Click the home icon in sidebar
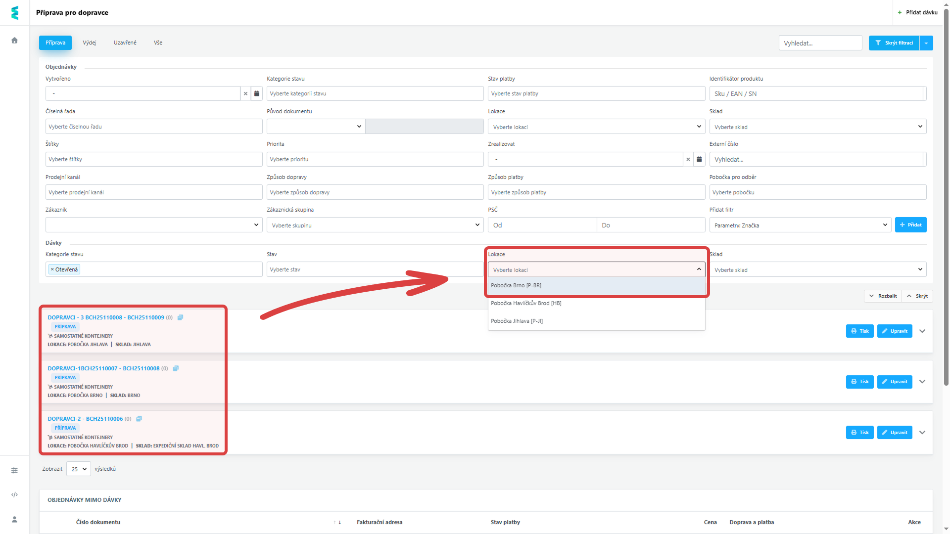 click(14, 41)
